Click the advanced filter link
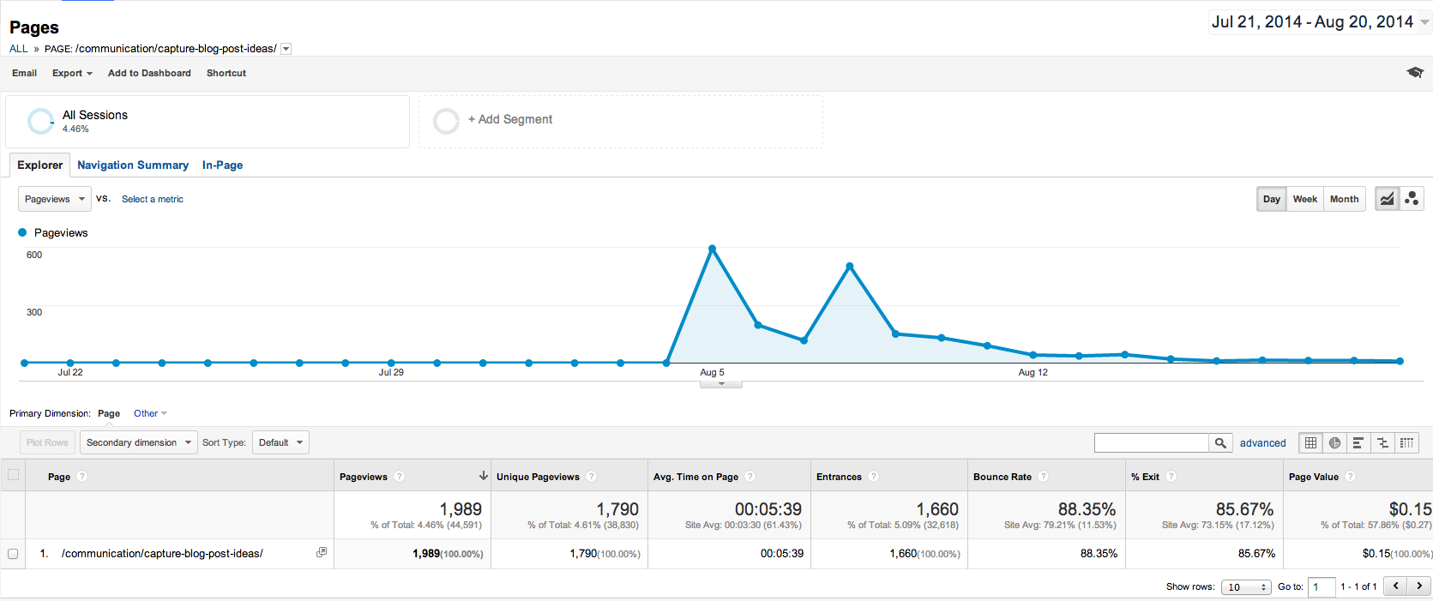The image size is (1433, 601). click(1262, 443)
